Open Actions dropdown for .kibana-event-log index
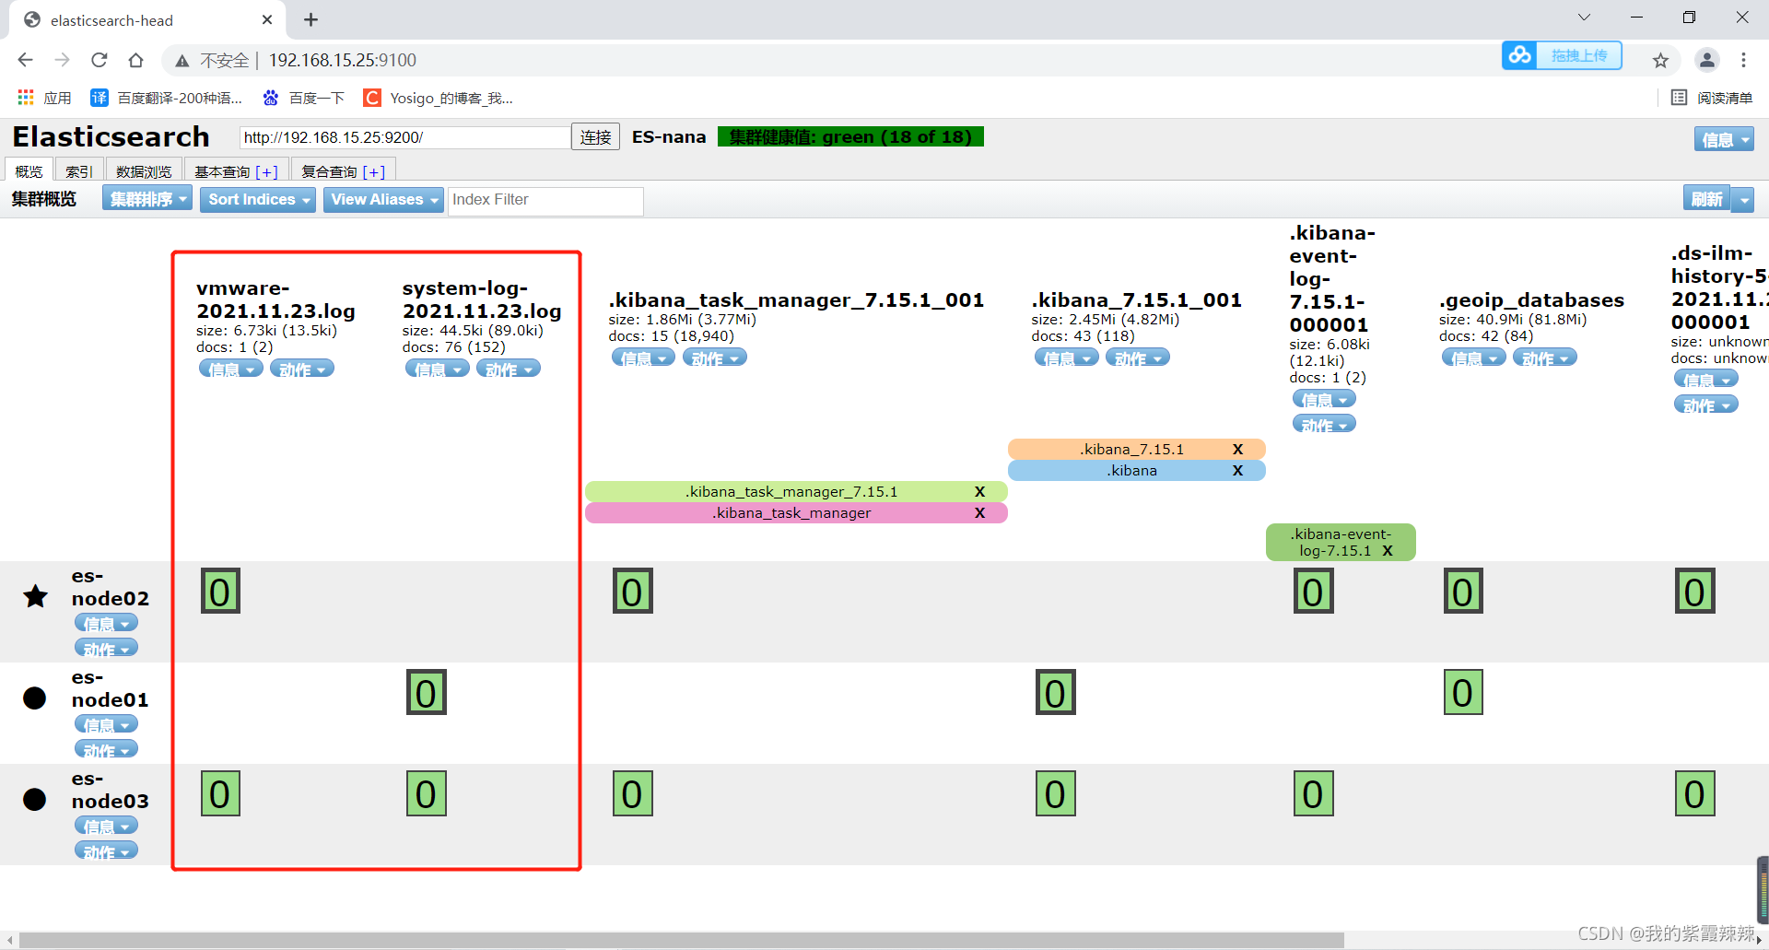The height and width of the screenshot is (950, 1769). click(x=1324, y=424)
